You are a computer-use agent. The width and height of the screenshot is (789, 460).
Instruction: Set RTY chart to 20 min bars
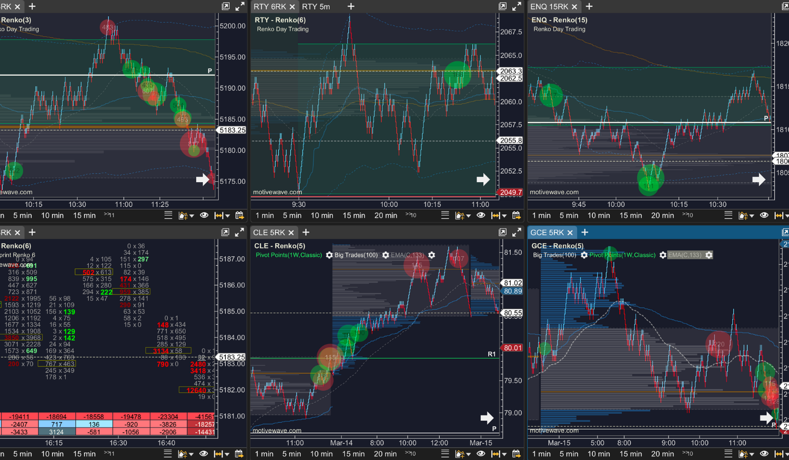pos(386,215)
